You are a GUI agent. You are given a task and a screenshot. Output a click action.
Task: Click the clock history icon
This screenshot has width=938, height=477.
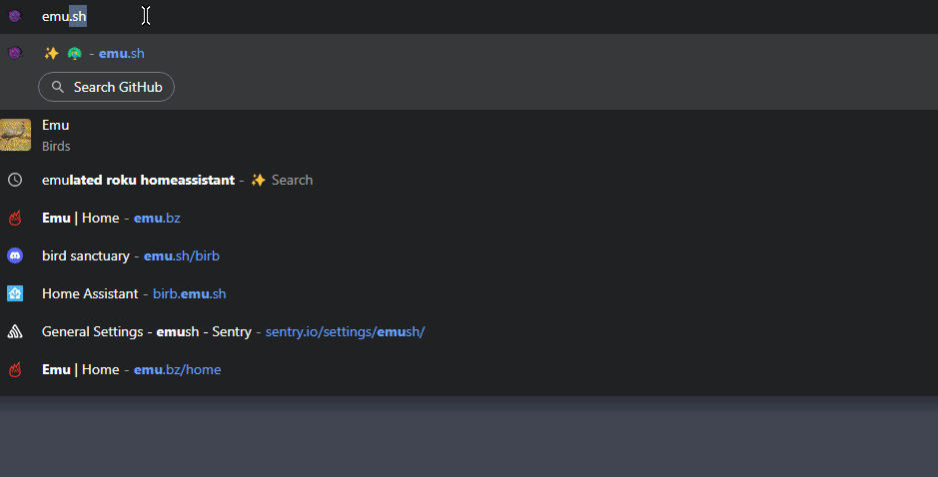(15, 180)
